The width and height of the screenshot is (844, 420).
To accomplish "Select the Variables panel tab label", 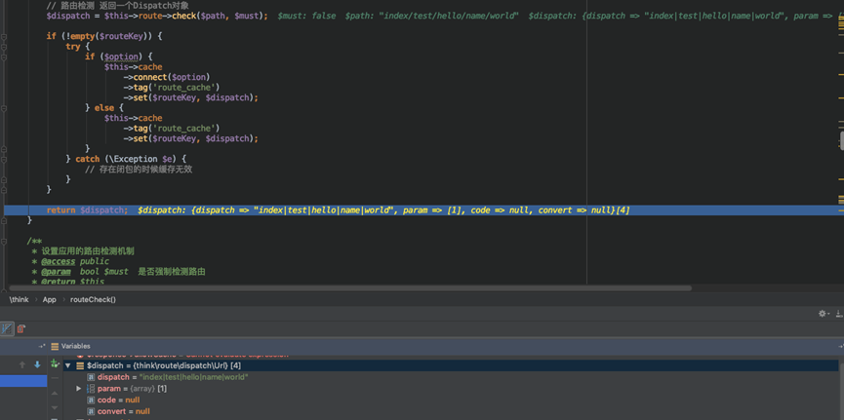I will point(76,346).
